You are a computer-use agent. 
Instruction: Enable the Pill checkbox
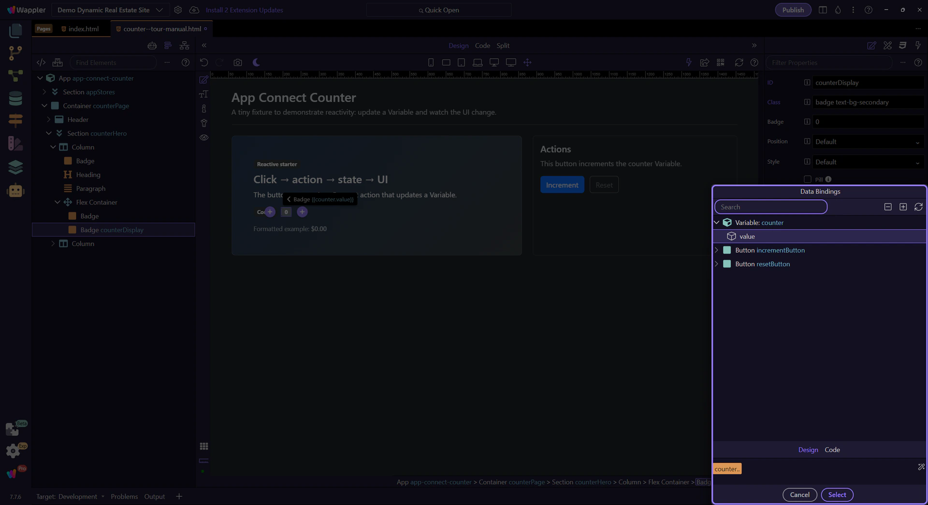(x=807, y=179)
